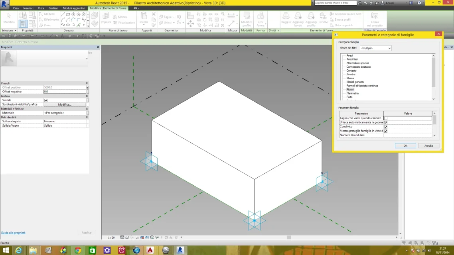
Task: Toggle Taglio con vuoti quando caricato checkbox
Action: 386,118
